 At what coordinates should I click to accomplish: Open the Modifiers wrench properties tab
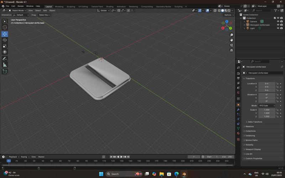[x=238, y=110]
